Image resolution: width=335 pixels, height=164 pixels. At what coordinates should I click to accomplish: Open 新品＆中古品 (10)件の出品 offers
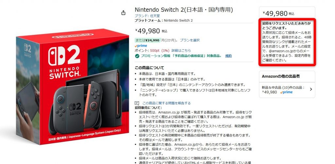tap(283, 88)
